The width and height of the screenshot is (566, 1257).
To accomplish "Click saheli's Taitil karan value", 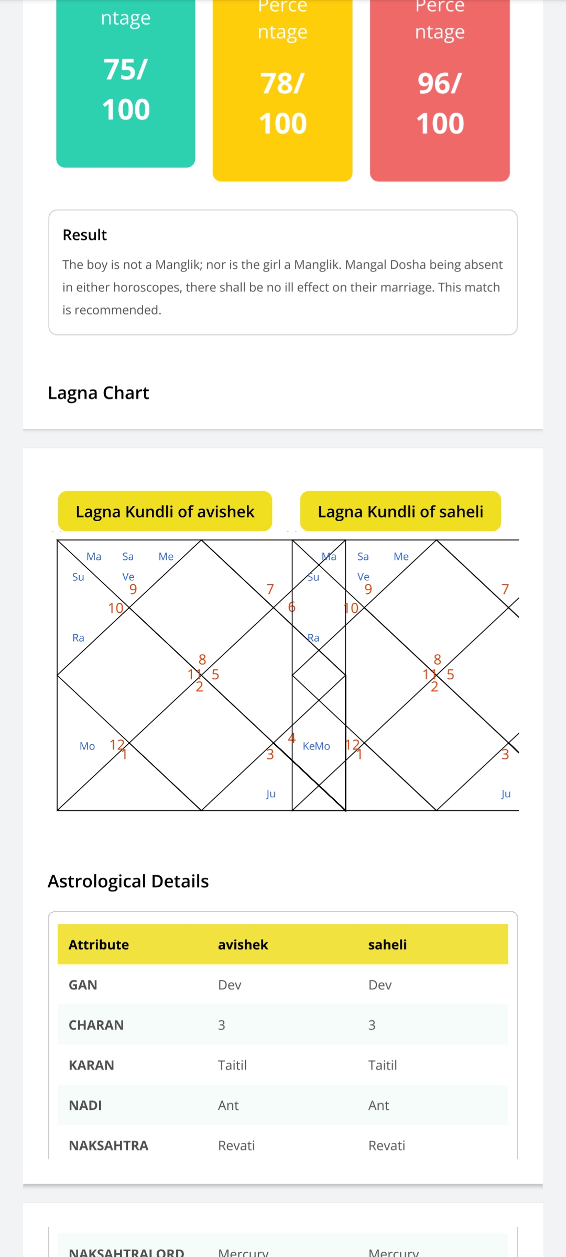I will click(383, 1065).
